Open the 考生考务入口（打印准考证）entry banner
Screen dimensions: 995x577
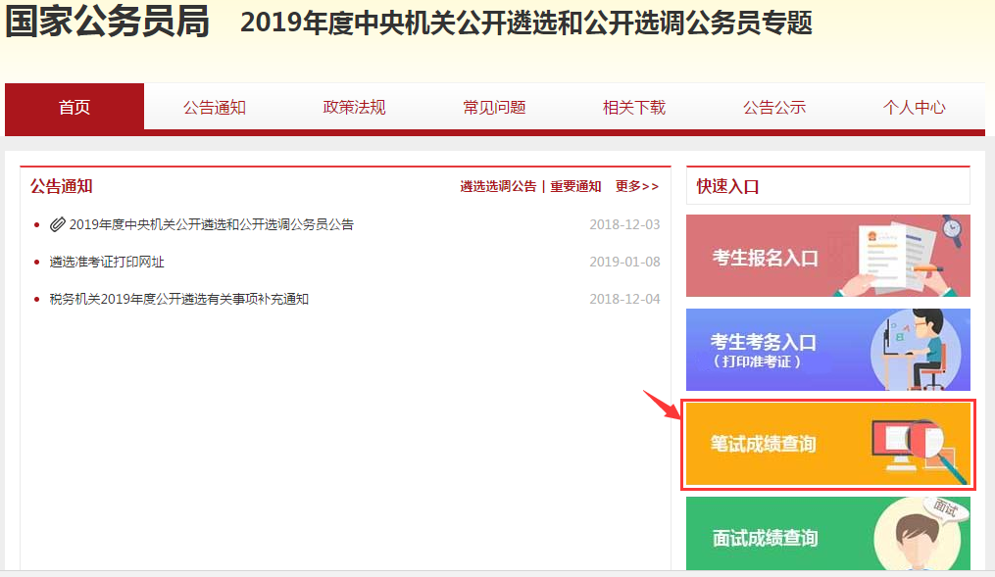[x=826, y=350]
